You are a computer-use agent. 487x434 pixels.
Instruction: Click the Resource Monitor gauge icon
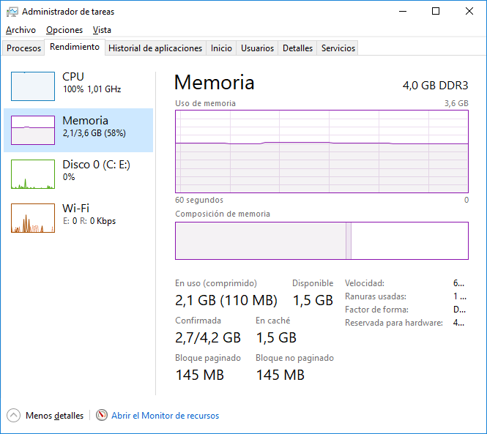click(x=102, y=415)
